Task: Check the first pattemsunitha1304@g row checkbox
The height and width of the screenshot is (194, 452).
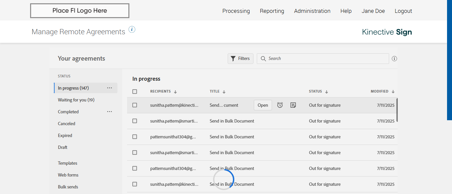Action: 135,137
